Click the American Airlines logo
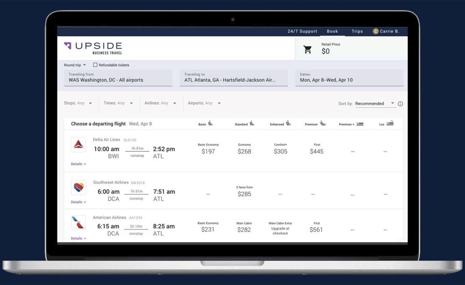The image size is (465, 285). point(78,223)
